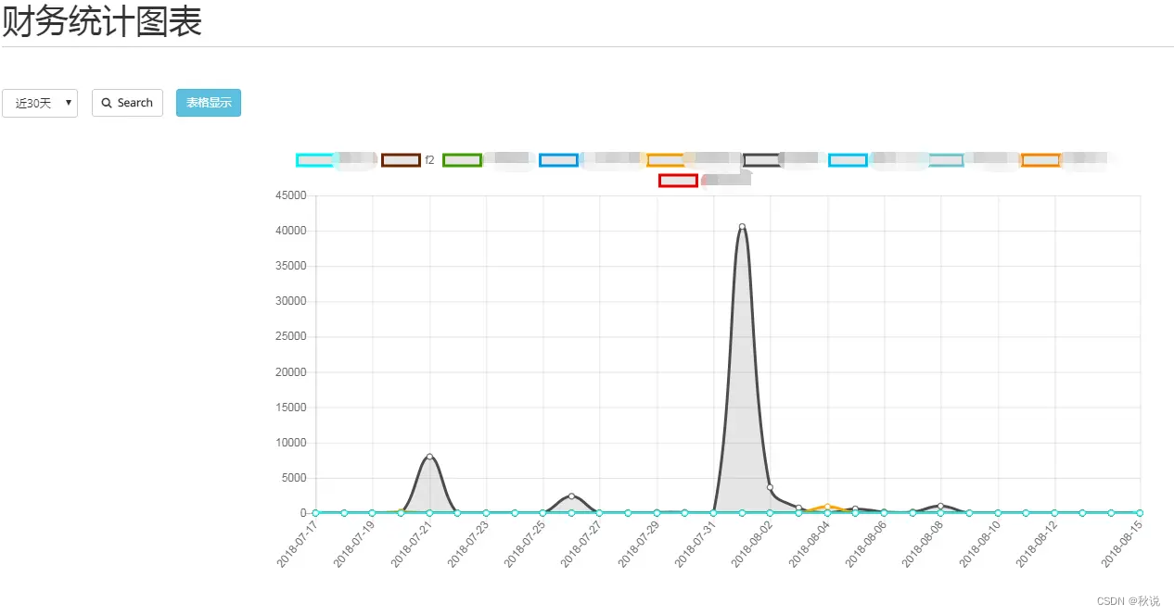Open the 近30天 date range dropdown
This screenshot has width=1174, height=615.
tap(40, 103)
